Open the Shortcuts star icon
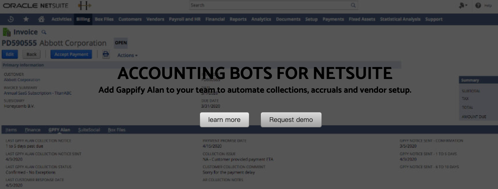498x189 pixels. pyautogui.click(x=26, y=19)
